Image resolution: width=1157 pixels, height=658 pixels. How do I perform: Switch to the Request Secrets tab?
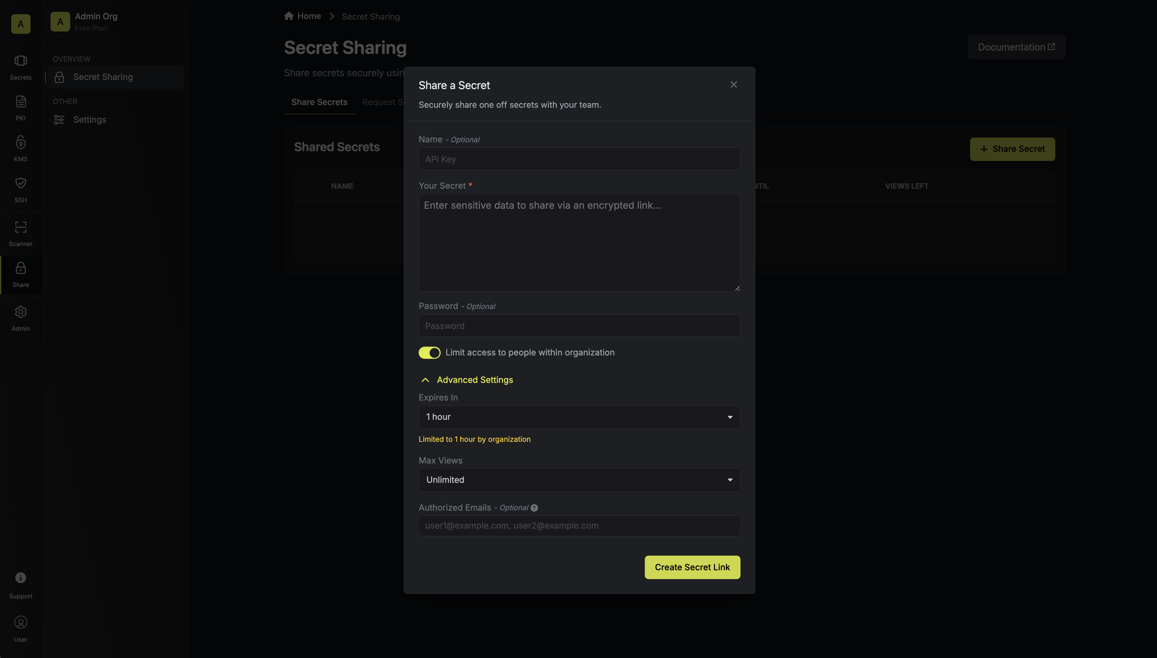point(383,103)
